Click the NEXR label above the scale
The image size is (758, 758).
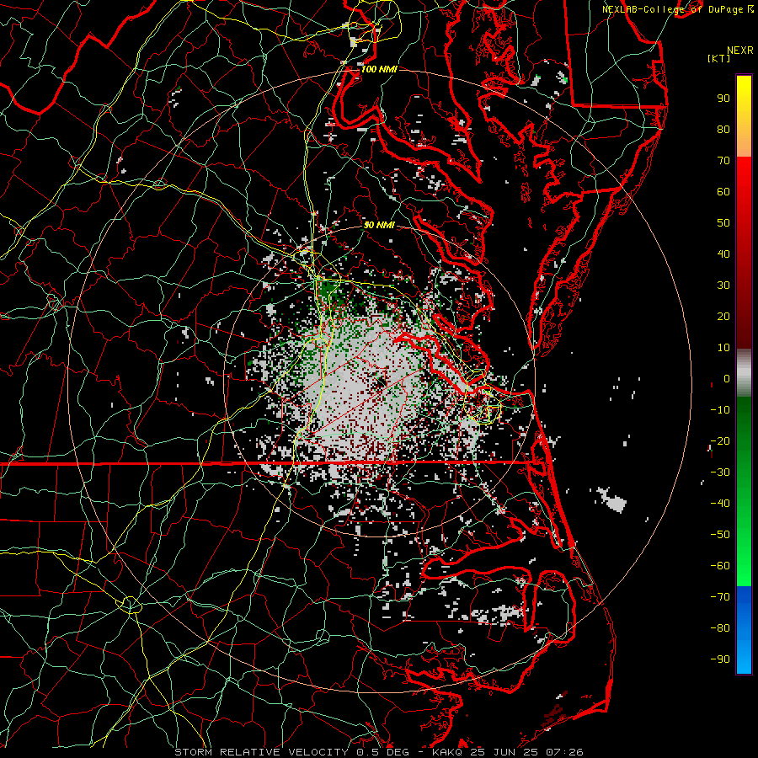740,51
